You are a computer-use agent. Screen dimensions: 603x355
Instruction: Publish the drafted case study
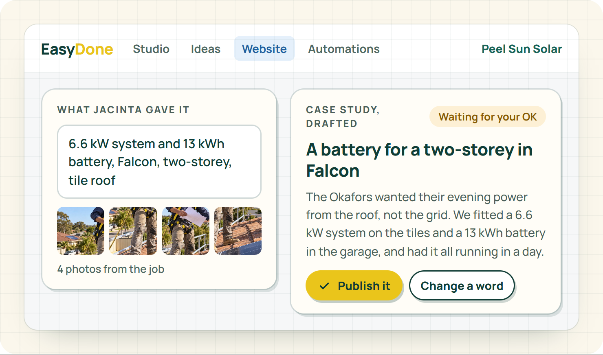click(x=354, y=286)
